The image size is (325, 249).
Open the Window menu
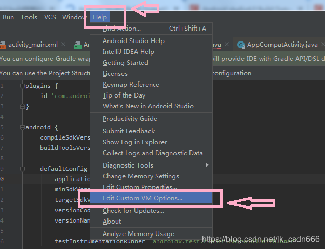[73, 17]
